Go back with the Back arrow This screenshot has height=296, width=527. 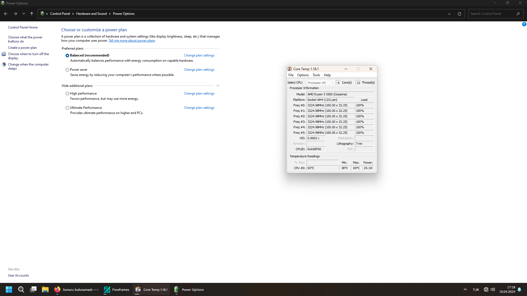coord(6,14)
